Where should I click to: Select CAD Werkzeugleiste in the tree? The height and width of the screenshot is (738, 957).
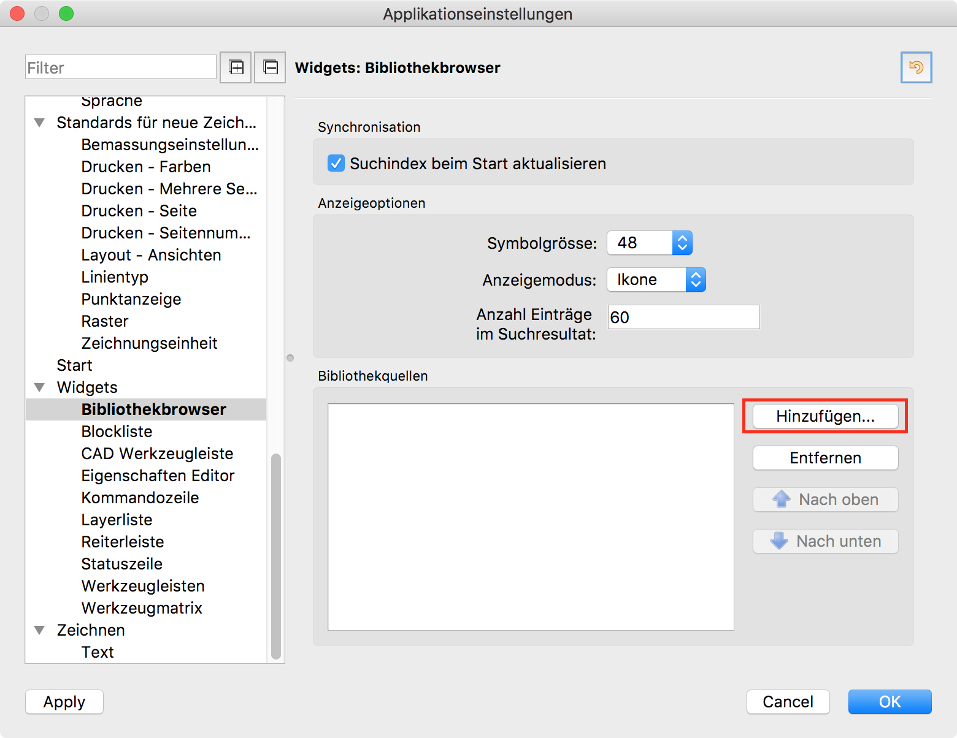[157, 454]
